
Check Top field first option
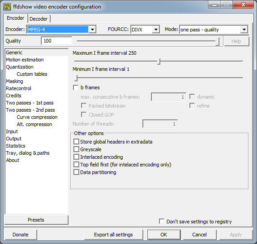point(76,165)
